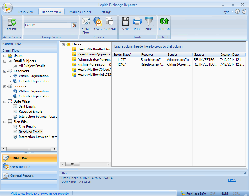This screenshot has width=249, height=196.
Task: Click the Users folder icon in sidebar
Action: (x=10, y=56)
